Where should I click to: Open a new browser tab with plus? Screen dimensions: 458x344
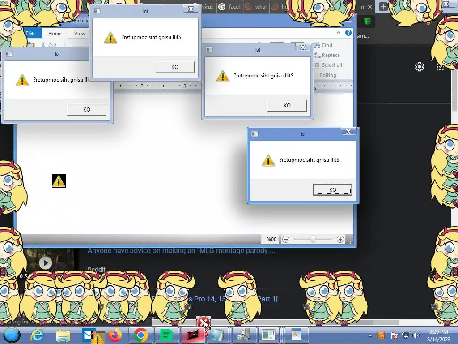coord(383,7)
